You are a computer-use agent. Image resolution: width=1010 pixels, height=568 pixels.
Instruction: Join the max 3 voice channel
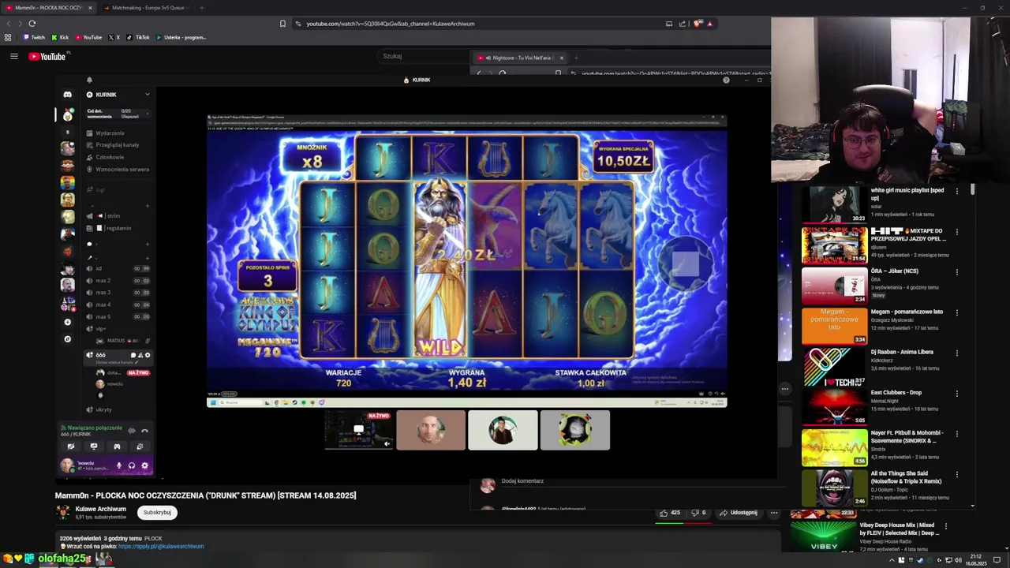tap(118, 293)
